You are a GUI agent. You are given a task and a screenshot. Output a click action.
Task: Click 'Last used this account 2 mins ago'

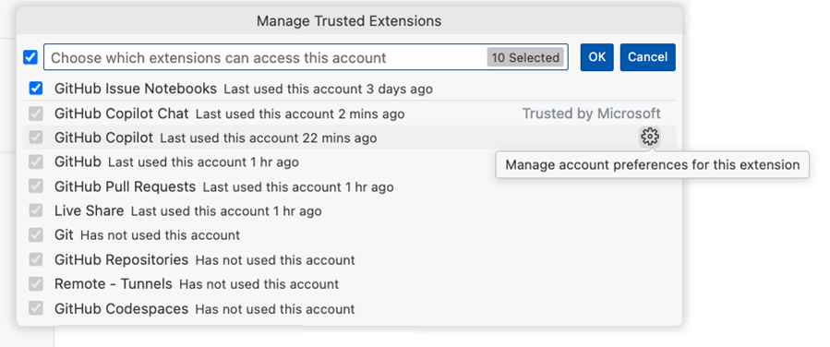click(x=300, y=114)
